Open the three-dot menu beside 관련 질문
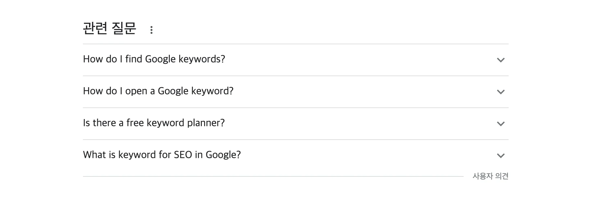The height and width of the screenshot is (207, 589). 151,30
